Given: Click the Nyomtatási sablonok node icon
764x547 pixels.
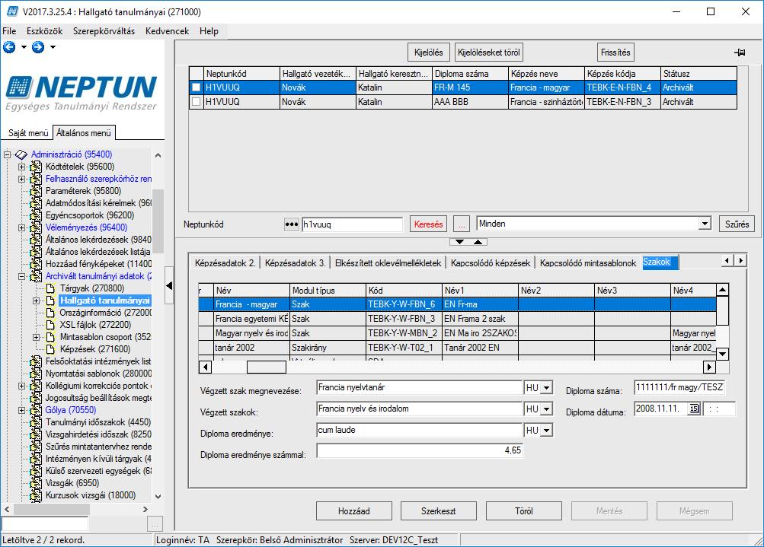Looking at the screenshot, I should [36, 374].
